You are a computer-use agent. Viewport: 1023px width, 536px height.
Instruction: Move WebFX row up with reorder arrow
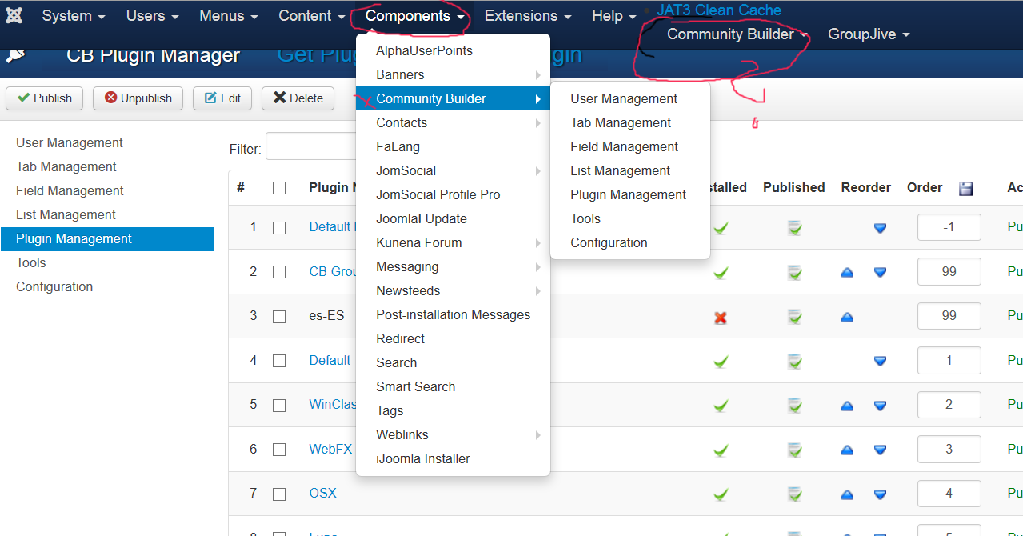847,450
